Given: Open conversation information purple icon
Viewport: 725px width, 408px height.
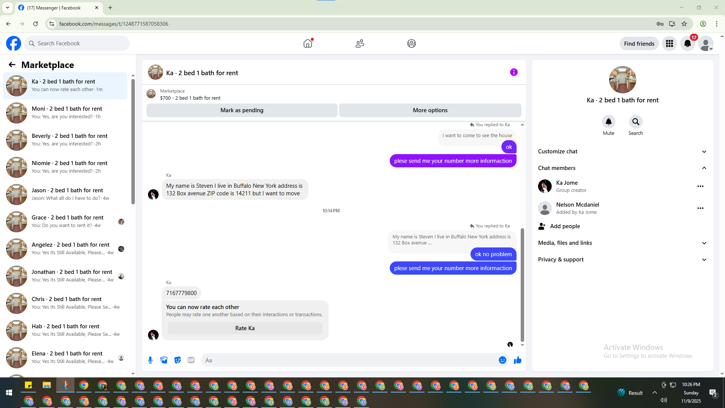Looking at the screenshot, I should (514, 72).
